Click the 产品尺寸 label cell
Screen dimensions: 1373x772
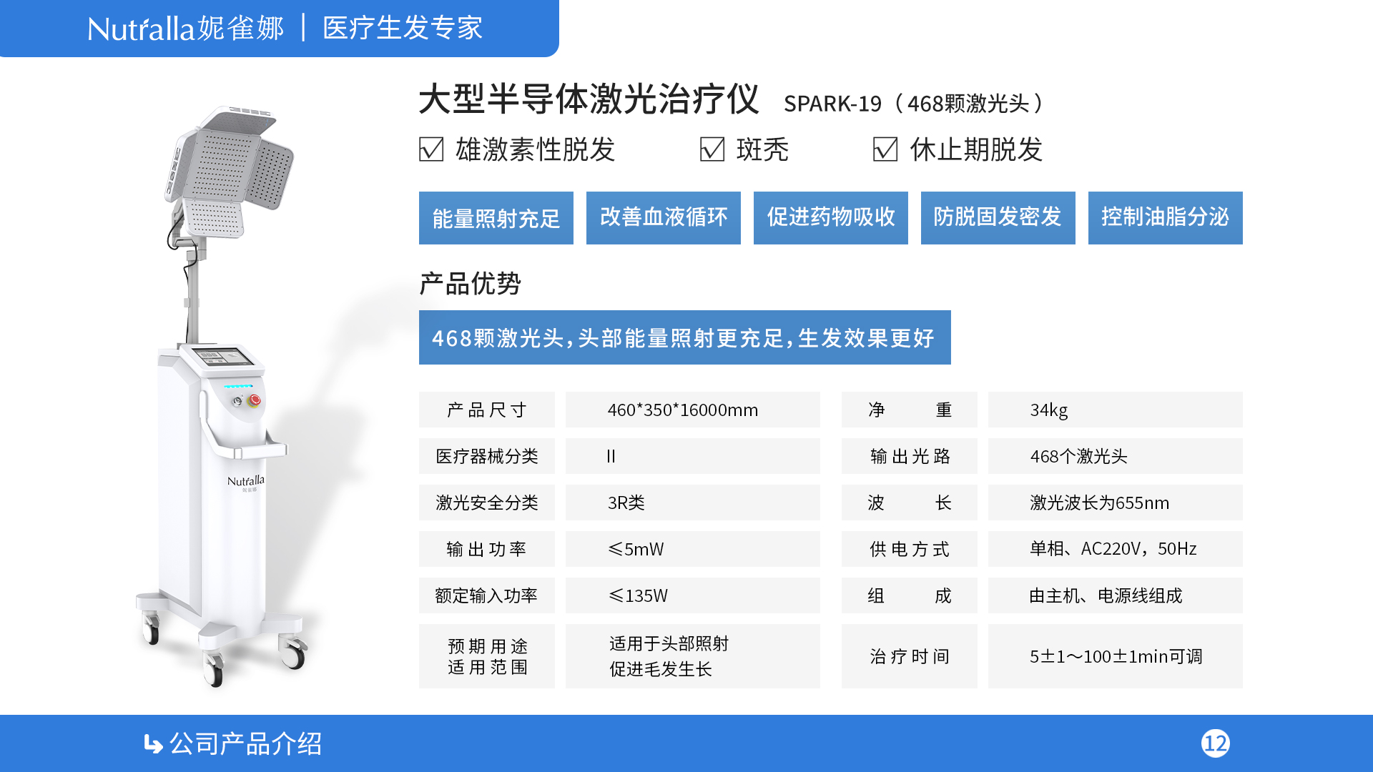click(x=487, y=410)
